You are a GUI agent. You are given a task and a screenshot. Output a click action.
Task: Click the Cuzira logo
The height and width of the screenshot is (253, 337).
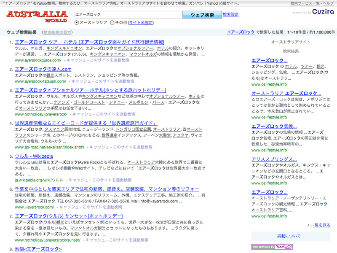point(323,12)
